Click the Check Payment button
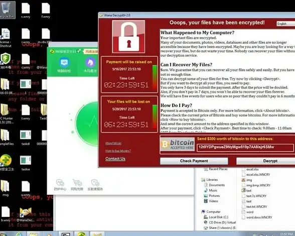This screenshot has height=236, width=295. [194, 161]
